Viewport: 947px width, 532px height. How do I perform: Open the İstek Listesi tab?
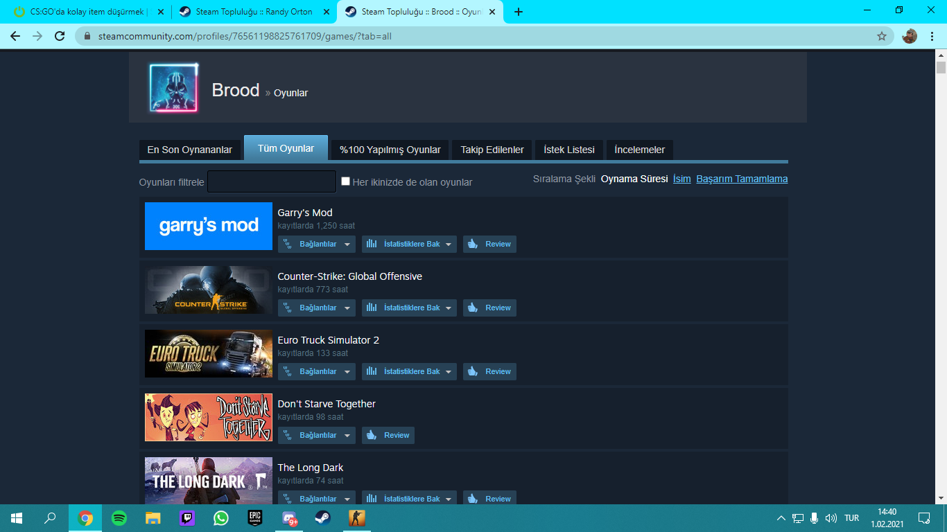569,150
